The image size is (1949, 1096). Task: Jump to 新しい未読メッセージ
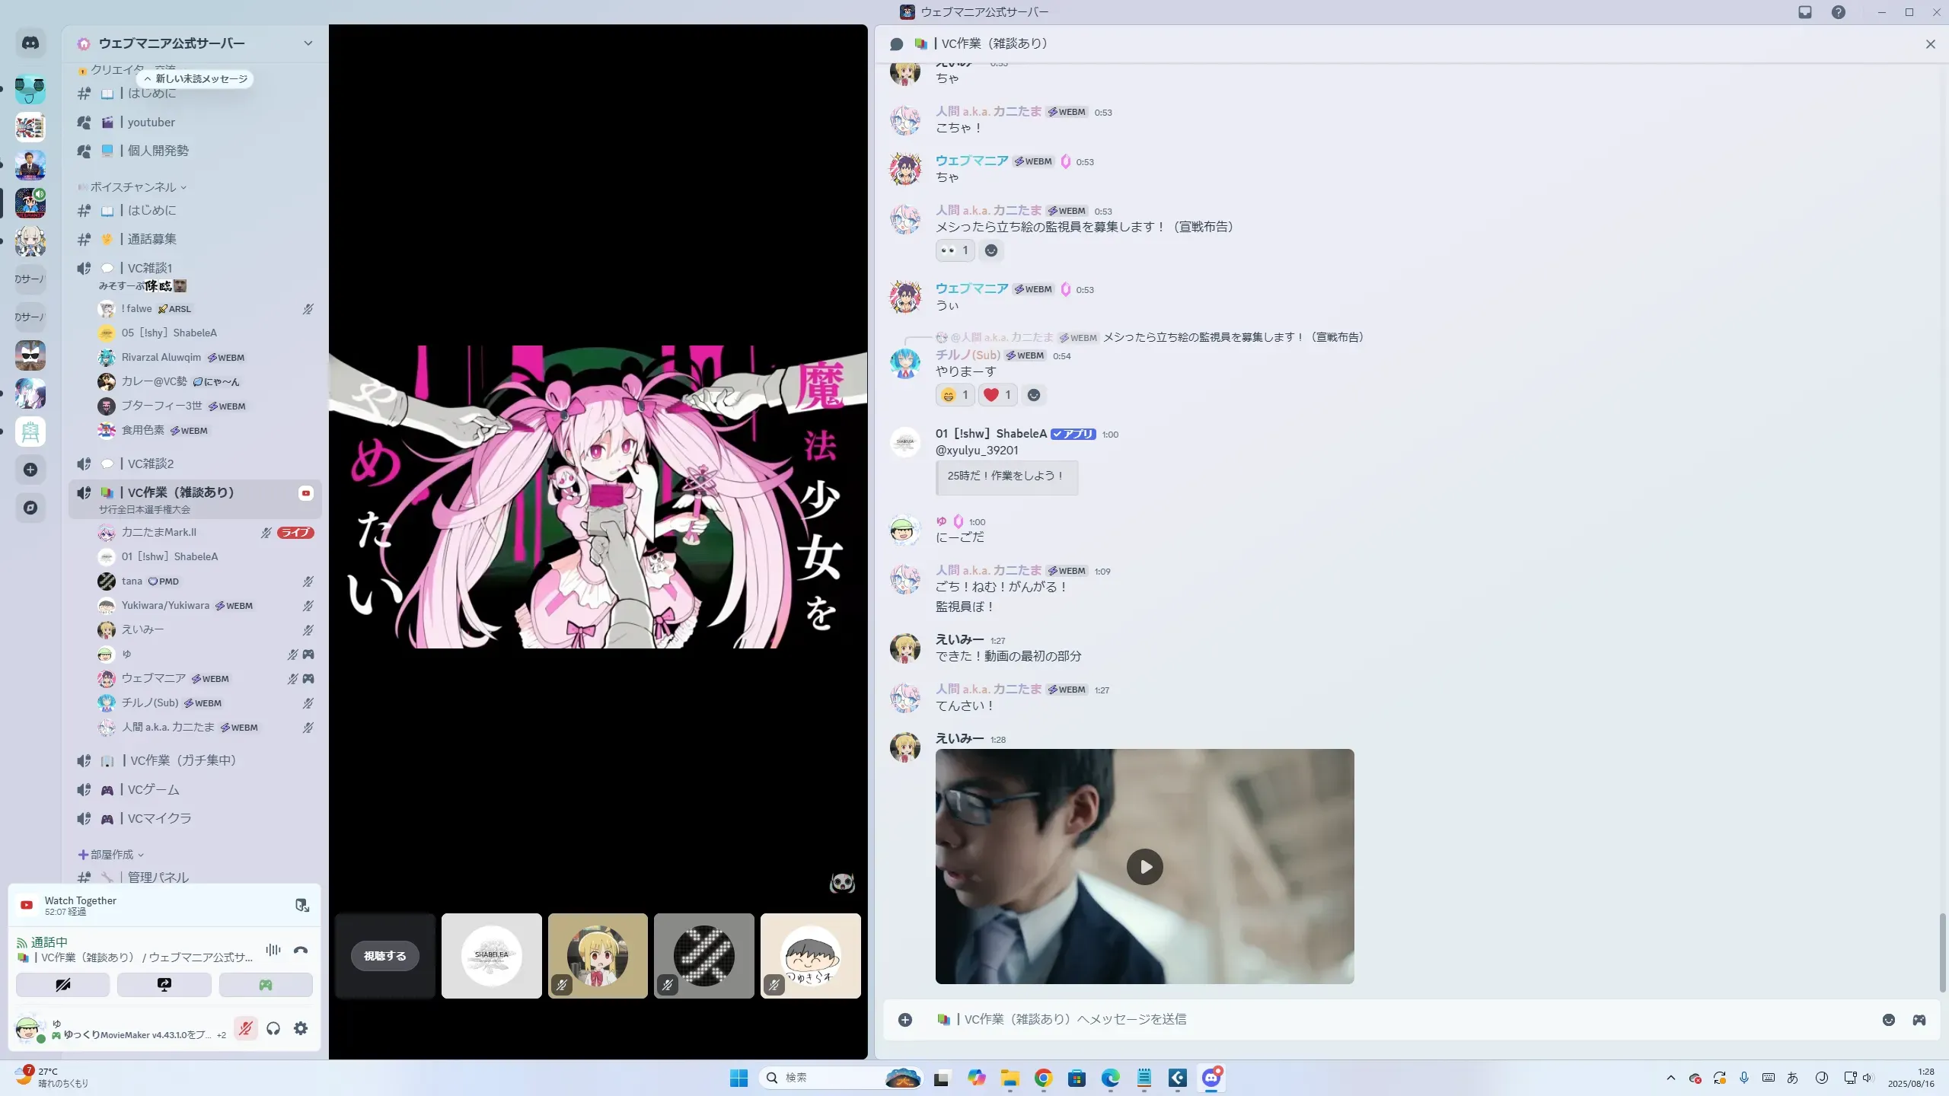[x=196, y=79]
